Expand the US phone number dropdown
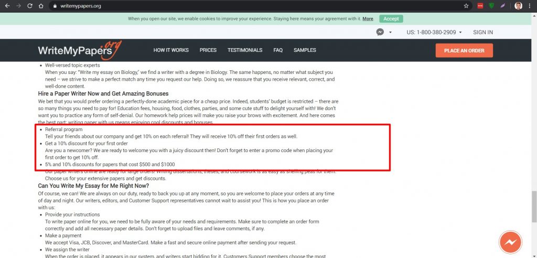 click(434, 32)
